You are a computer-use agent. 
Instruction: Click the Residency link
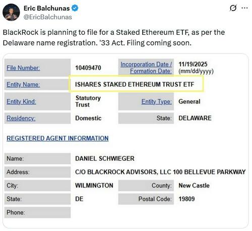21,118
